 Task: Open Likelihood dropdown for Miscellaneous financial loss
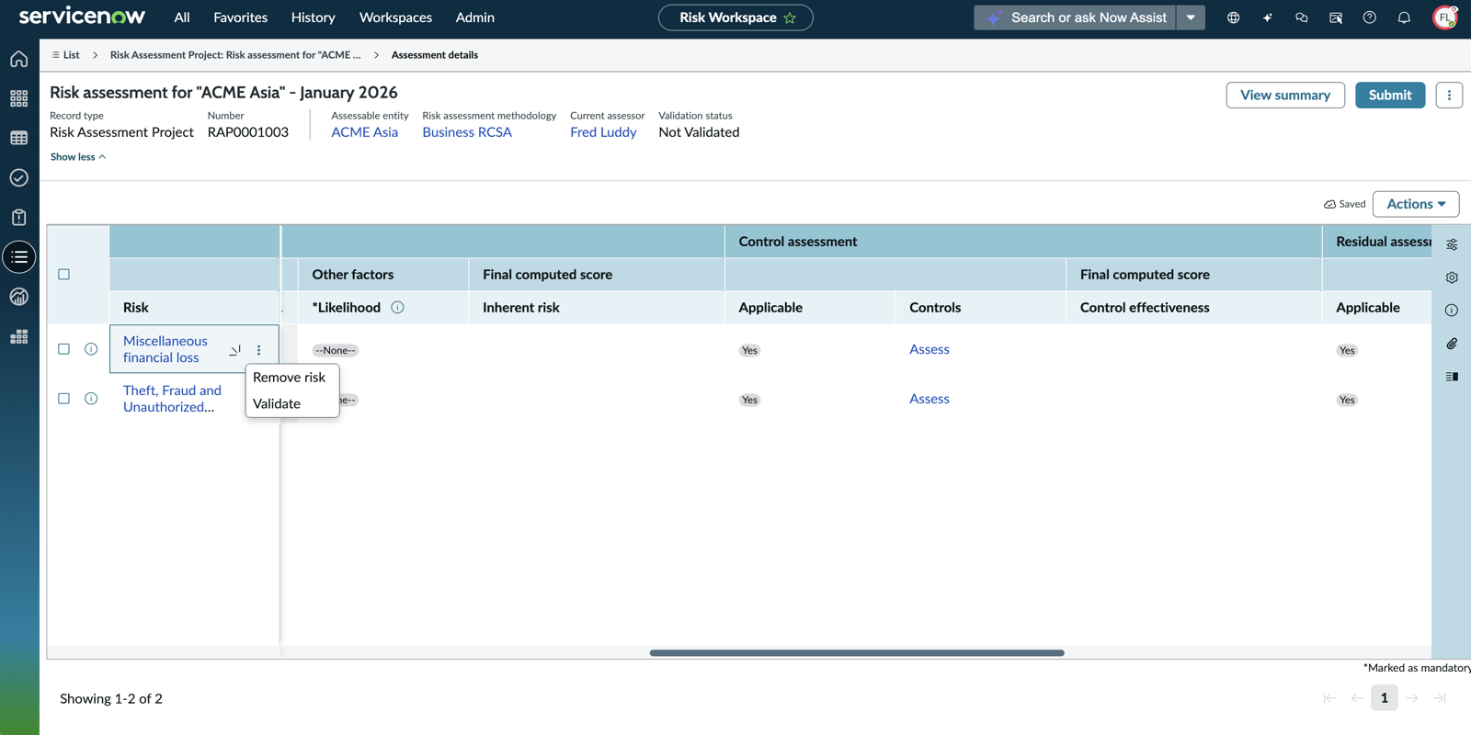[x=336, y=350]
